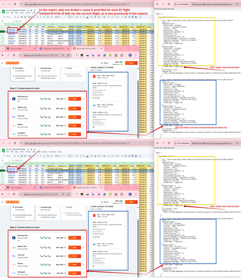
Task: Click the text color icon in the upper Sheets toolbar
Action: [87, 17]
